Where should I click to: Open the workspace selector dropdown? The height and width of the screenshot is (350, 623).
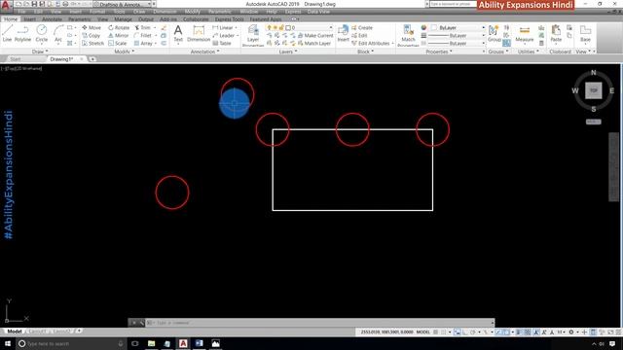coord(123,4)
